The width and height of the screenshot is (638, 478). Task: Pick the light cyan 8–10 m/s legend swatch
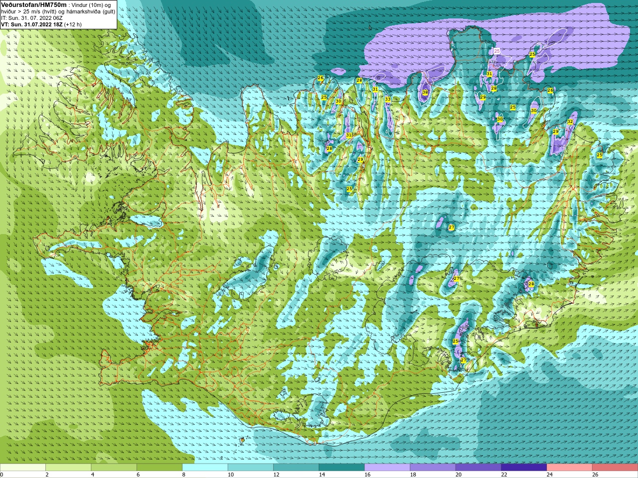click(205, 467)
